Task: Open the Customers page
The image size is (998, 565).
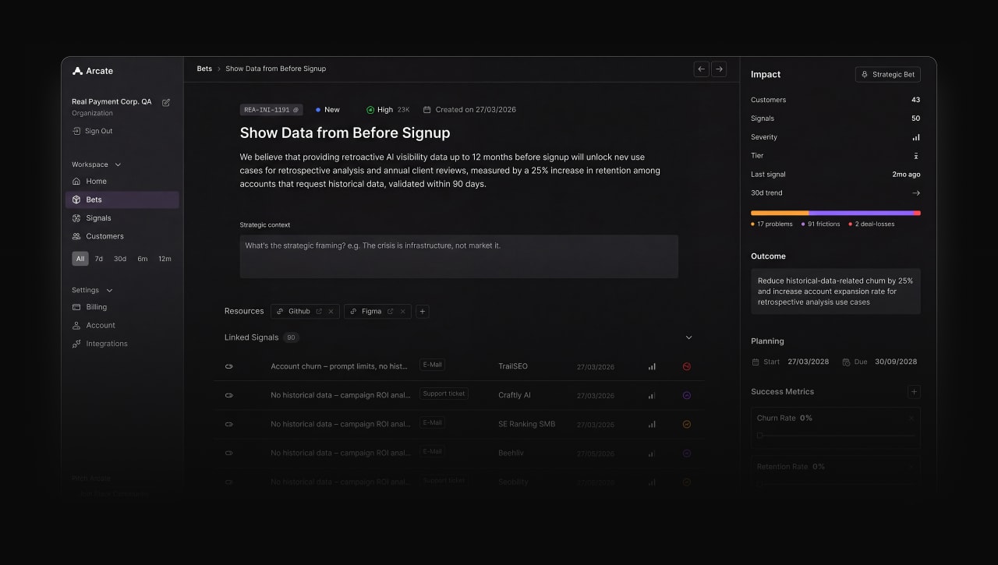Action: (122, 236)
